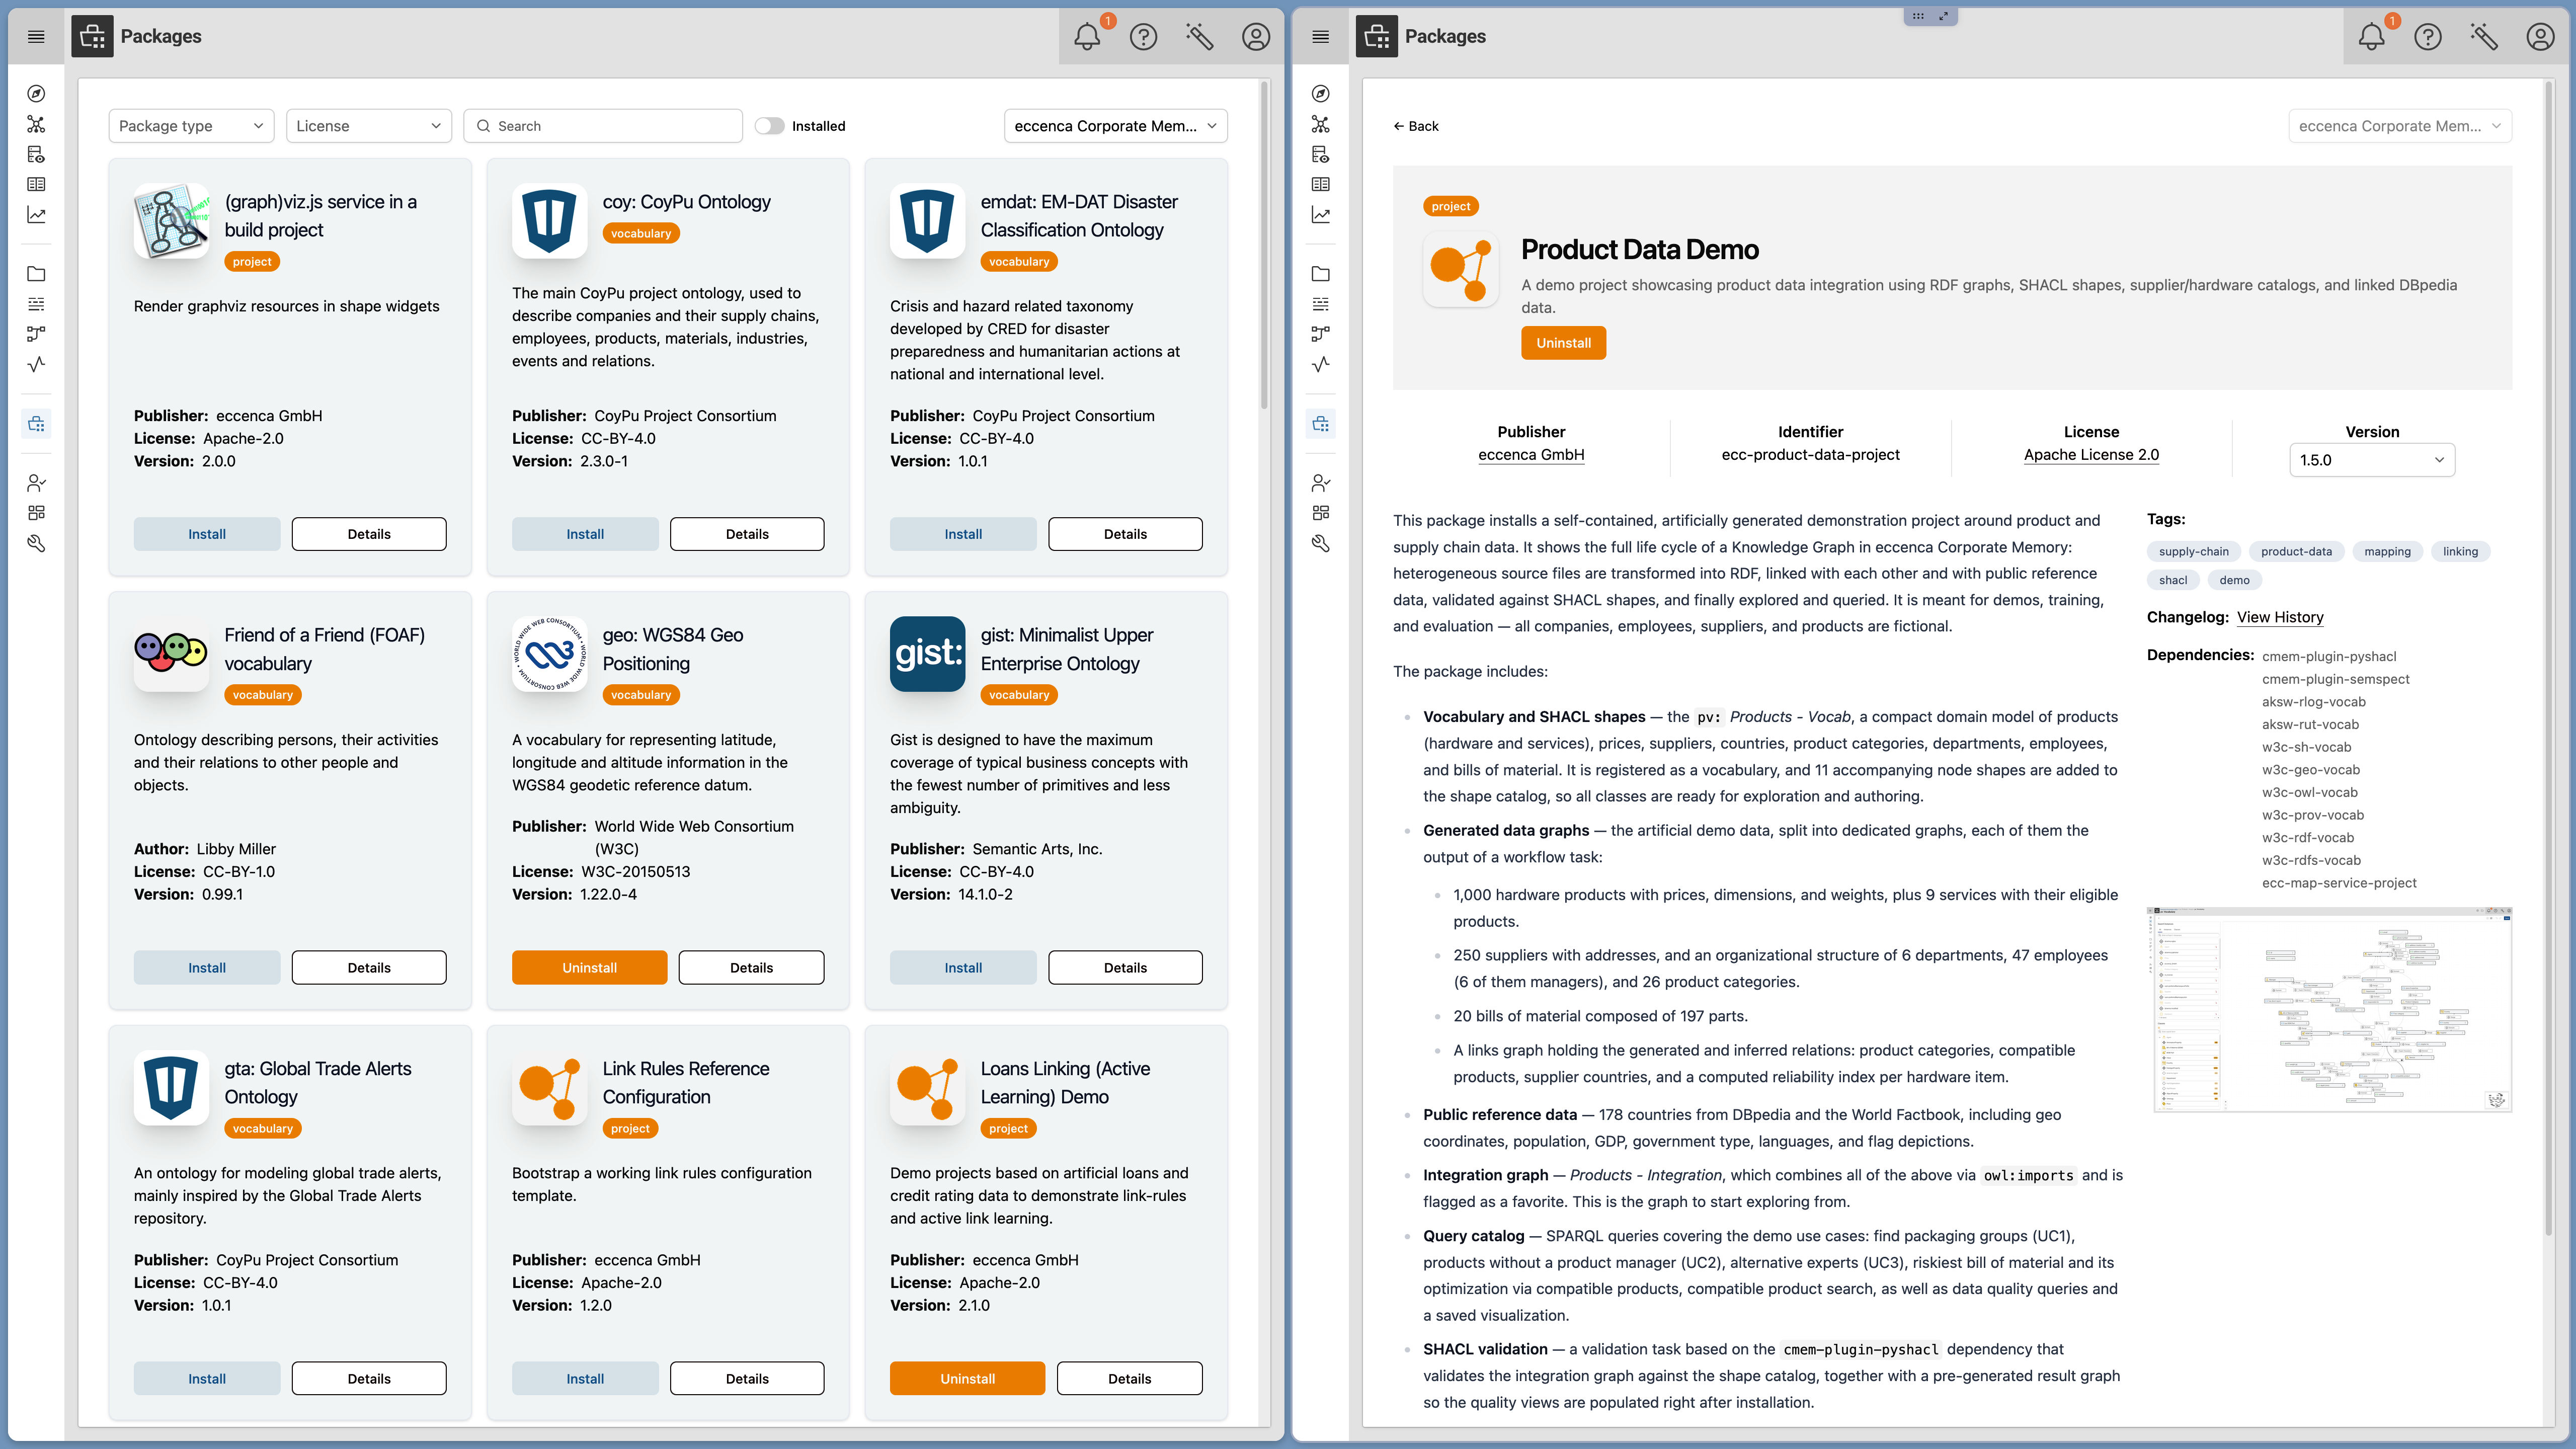Open the server-with-eye icon in left sidebar
The width and height of the screenshot is (2576, 1449).
point(36,154)
